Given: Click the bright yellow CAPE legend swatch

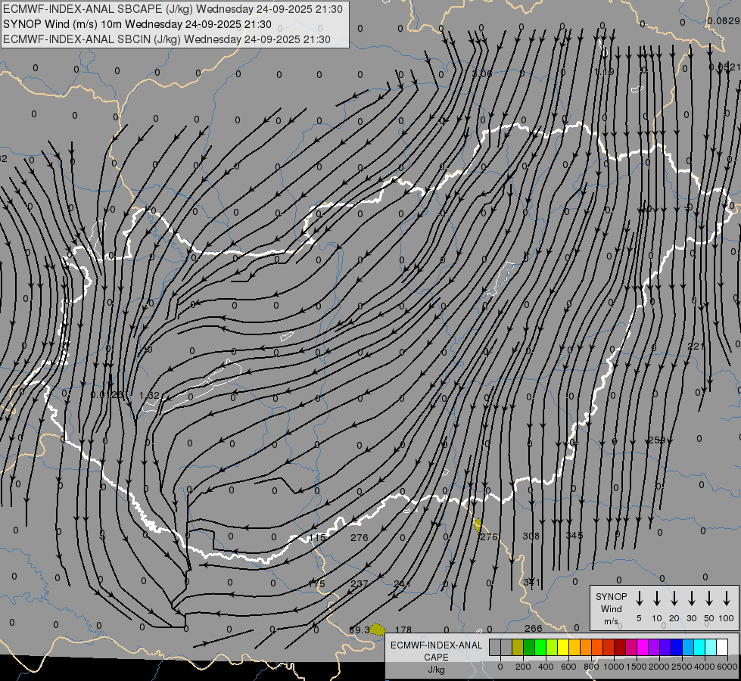Looking at the screenshot, I should coord(563,647).
